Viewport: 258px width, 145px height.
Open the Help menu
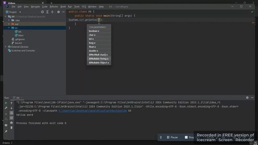click(x=101, y=7)
